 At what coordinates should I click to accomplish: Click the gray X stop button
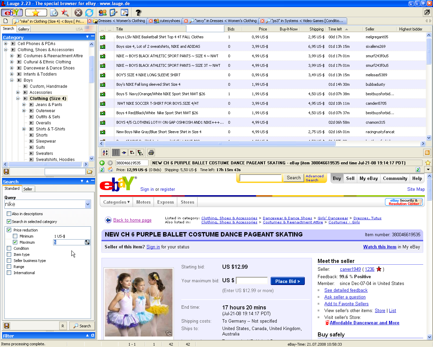point(78,13)
